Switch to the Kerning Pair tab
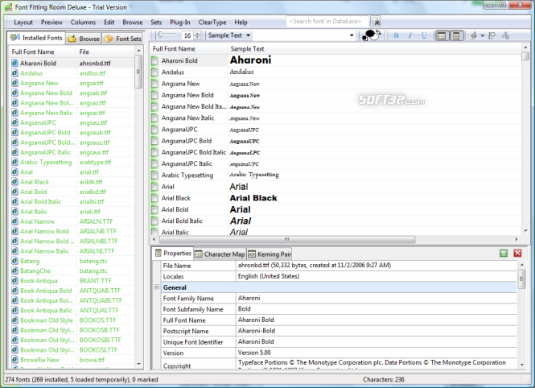 (x=270, y=254)
